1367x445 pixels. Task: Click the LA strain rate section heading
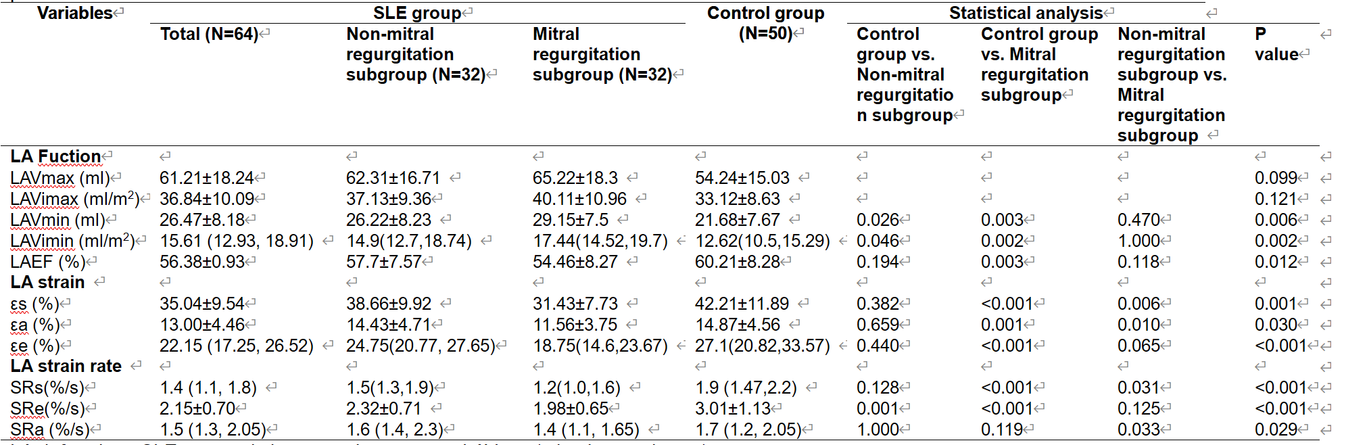[66, 366]
